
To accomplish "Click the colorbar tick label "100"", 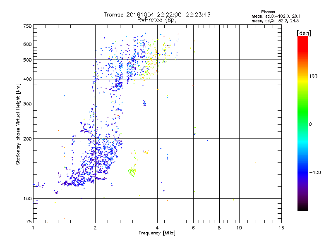I will pos(313,76).
